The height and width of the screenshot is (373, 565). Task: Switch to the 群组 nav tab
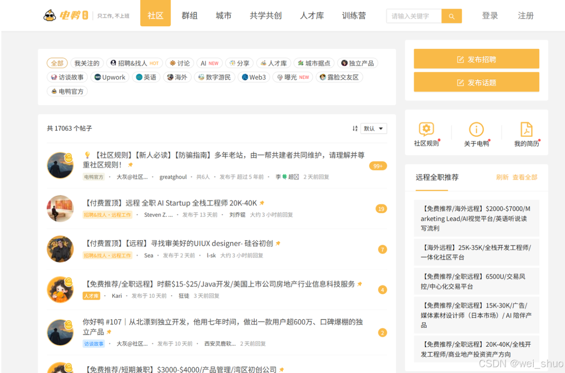click(x=189, y=15)
